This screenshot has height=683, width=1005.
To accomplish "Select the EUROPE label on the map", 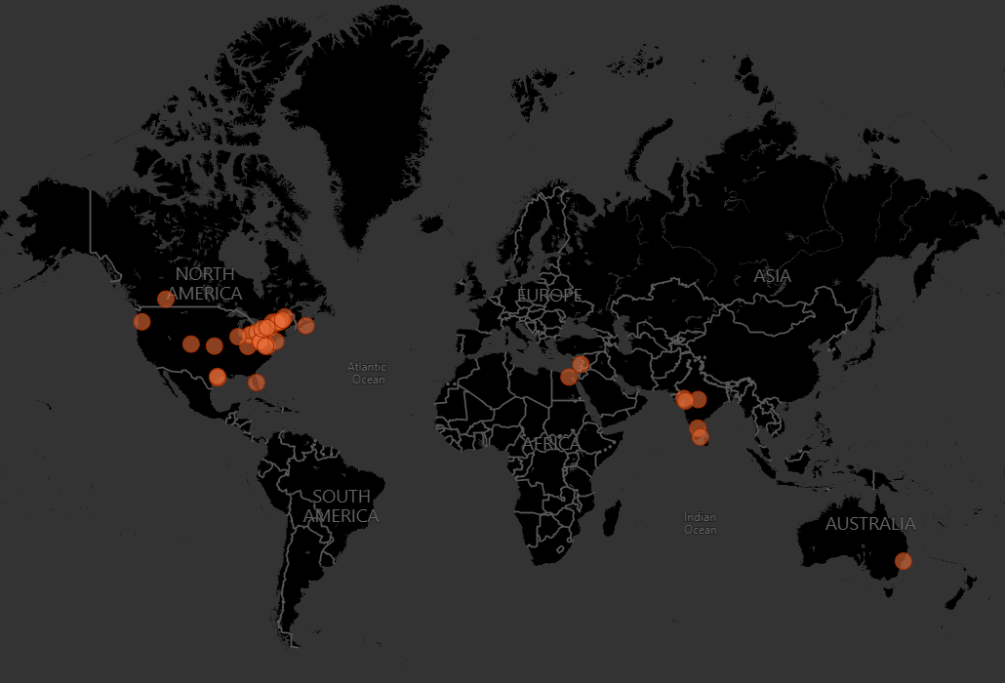I will click(x=549, y=295).
